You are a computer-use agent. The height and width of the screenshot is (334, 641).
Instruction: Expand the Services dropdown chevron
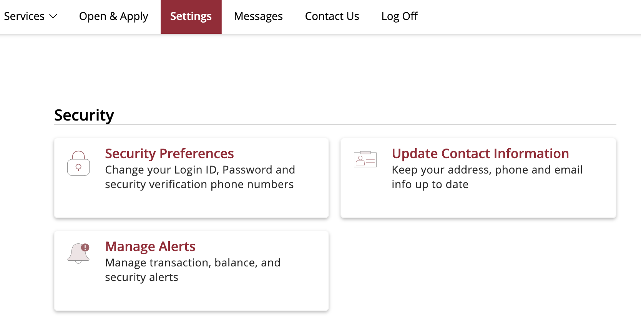pyautogui.click(x=53, y=16)
